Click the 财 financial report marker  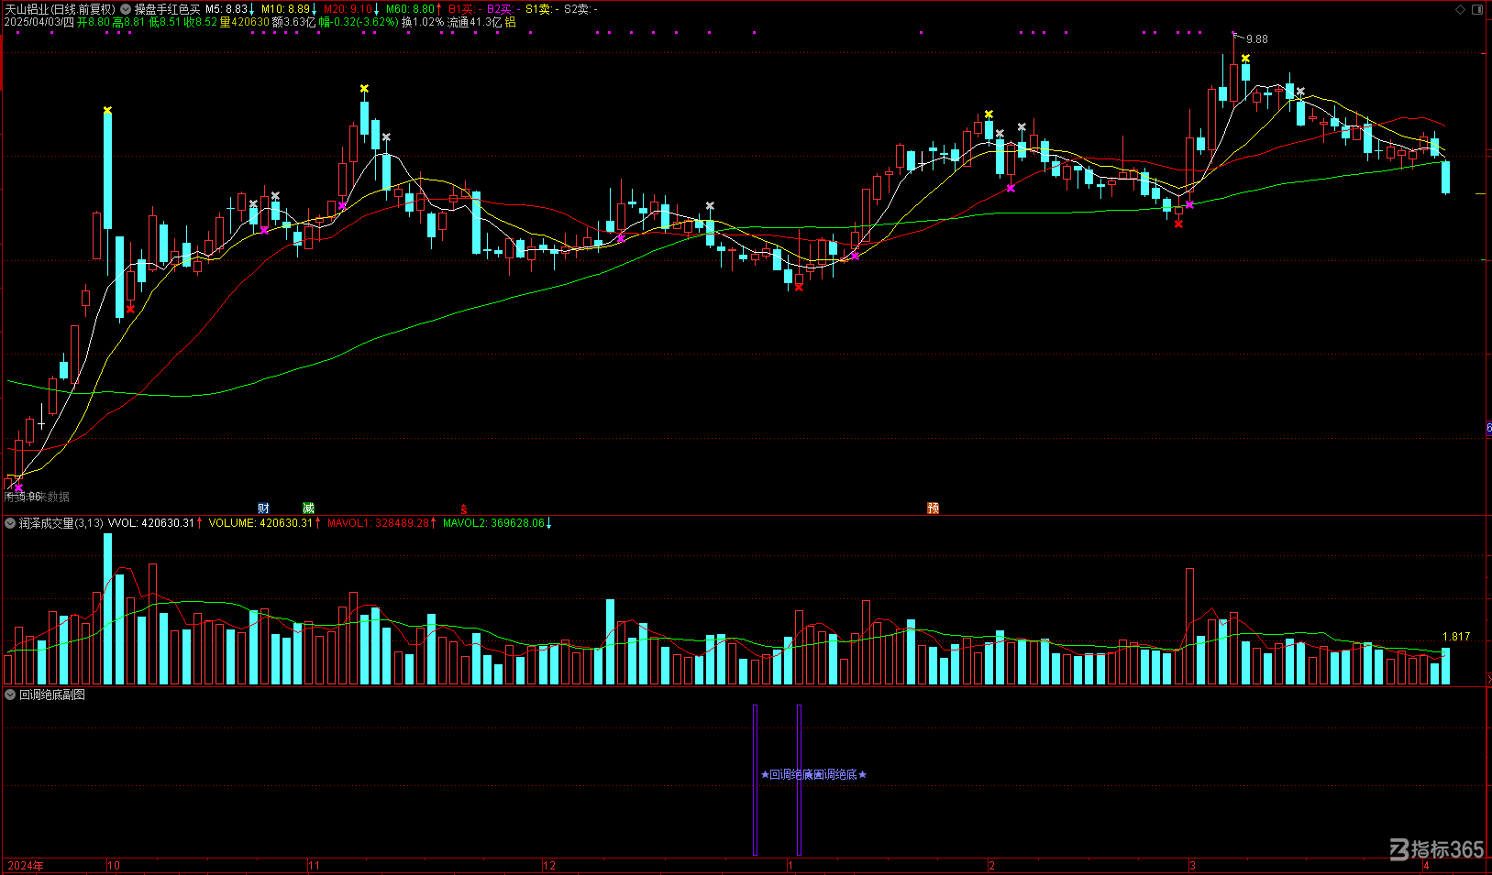[x=263, y=508]
